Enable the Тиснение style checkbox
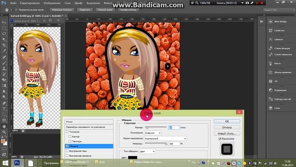 (67, 132)
